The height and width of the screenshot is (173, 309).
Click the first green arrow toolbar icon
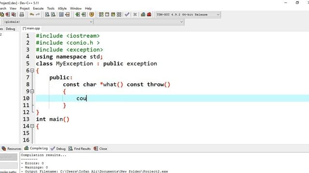tap(78, 14)
